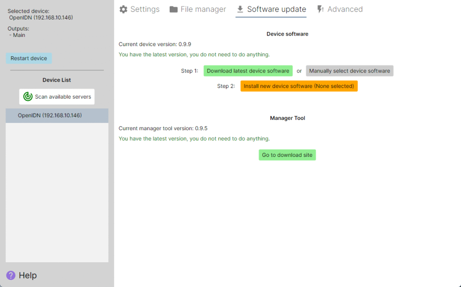Select the Software update tab label
Screen dimensions: 461x287
point(276,9)
